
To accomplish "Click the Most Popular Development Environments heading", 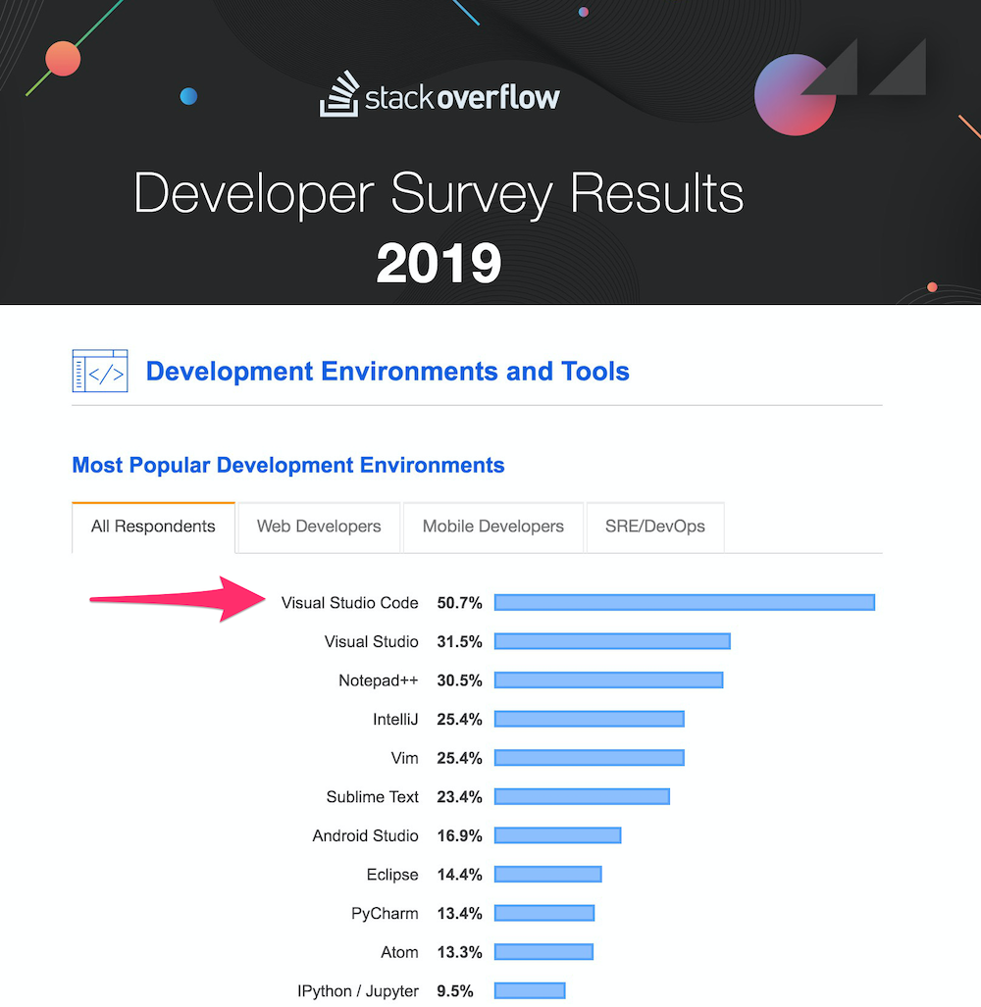I will pos(288,465).
